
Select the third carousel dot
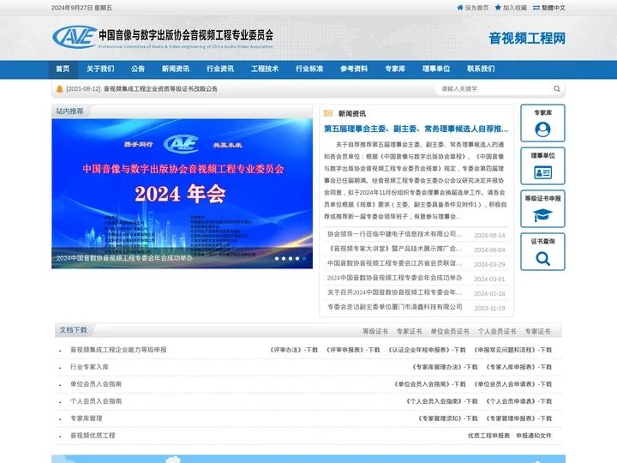point(291,259)
